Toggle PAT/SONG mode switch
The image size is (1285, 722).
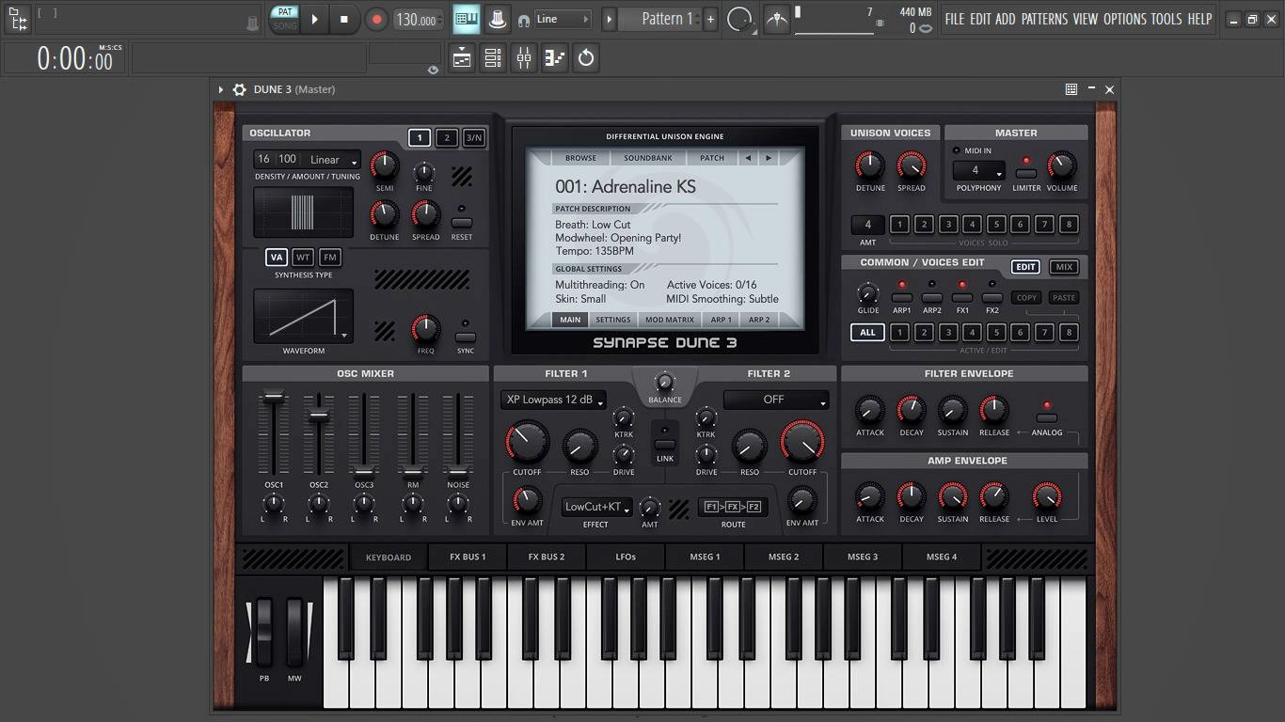(x=284, y=19)
